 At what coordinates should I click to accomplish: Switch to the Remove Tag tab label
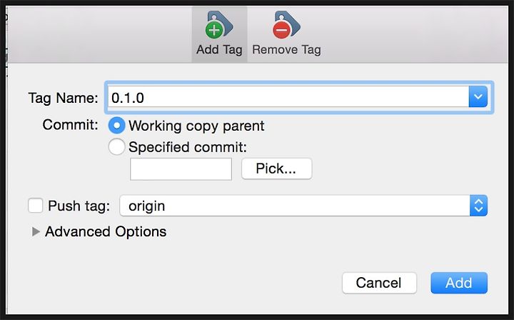tap(286, 49)
